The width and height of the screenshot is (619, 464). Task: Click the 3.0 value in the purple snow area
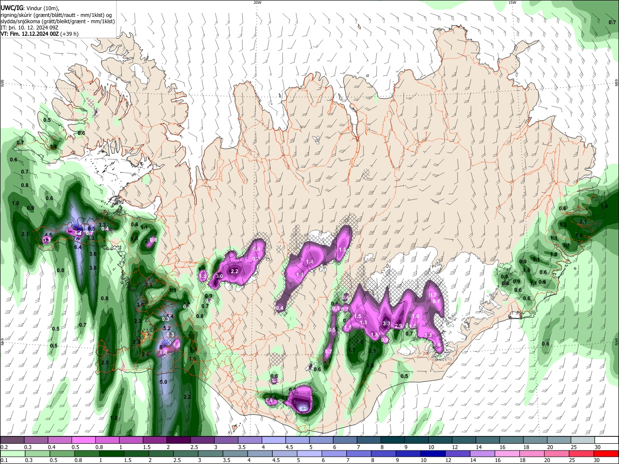pos(219,276)
